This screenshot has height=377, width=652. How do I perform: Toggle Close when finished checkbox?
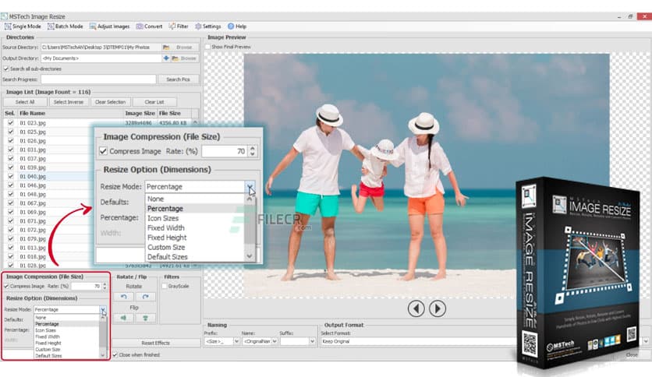tap(115, 355)
